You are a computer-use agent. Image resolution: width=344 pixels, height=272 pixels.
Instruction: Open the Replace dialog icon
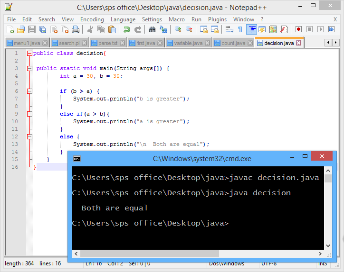point(163,29)
